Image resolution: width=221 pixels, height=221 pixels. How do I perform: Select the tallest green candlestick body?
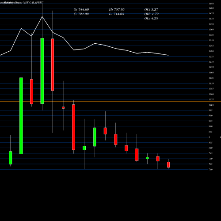point(21,116)
